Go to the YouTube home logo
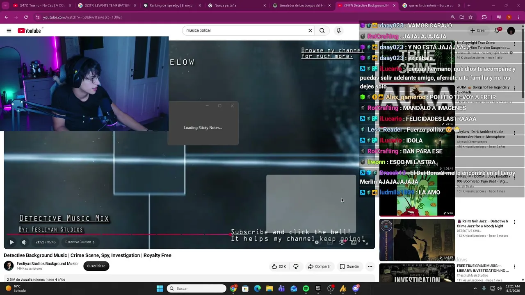The width and height of the screenshot is (525, 295). point(30,31)
